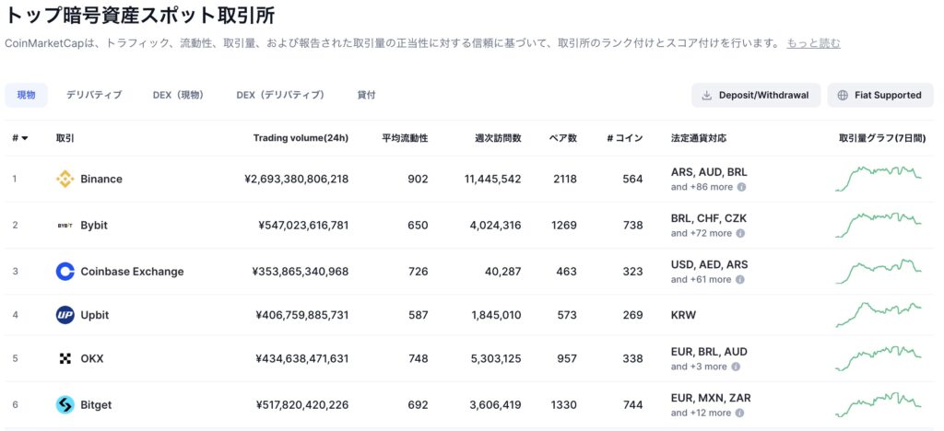Switch to the DEX（現物） tab
The width and height of the screenshot is (944, 431).
(179, 95)
